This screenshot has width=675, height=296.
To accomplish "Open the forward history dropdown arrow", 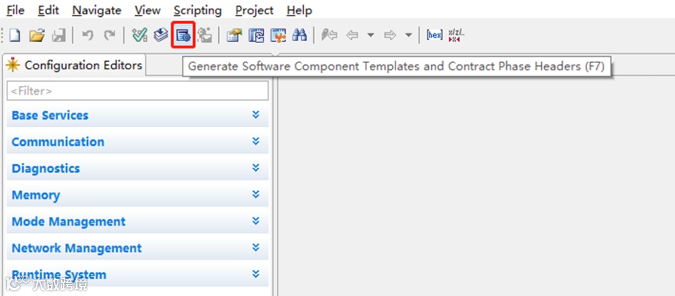I will pyautogui.click(x=409, y=35).
